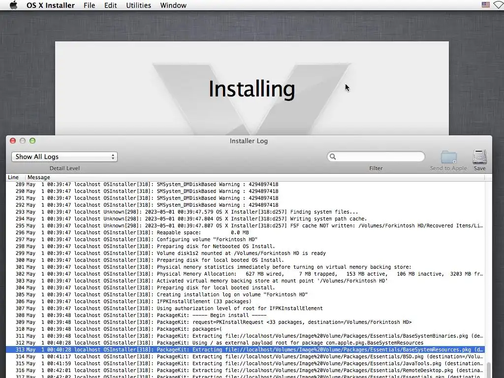Select line 316 Extracting RemoteDesktop.pkg

[245, 370]
